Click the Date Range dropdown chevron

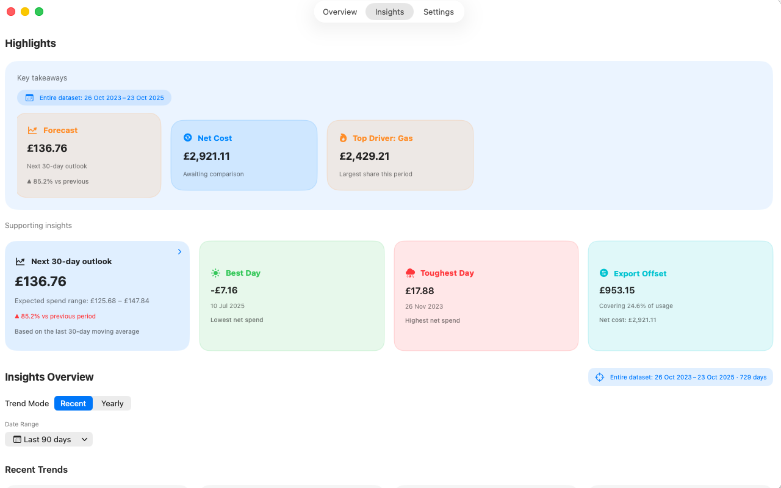click(85, 439)
